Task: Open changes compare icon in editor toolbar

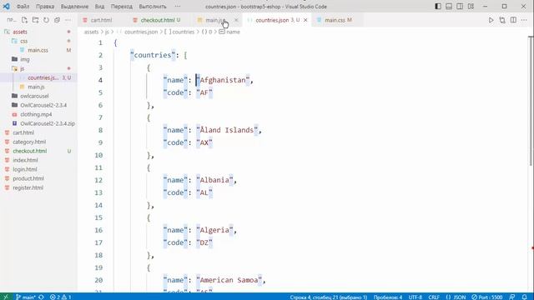Action: coord(502,20)
